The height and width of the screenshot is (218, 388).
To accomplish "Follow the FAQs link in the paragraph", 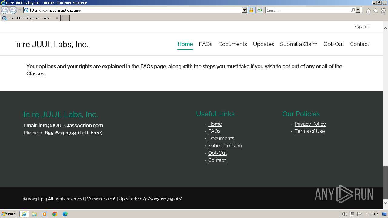I will pyautogui.click(x=146, y=66).
